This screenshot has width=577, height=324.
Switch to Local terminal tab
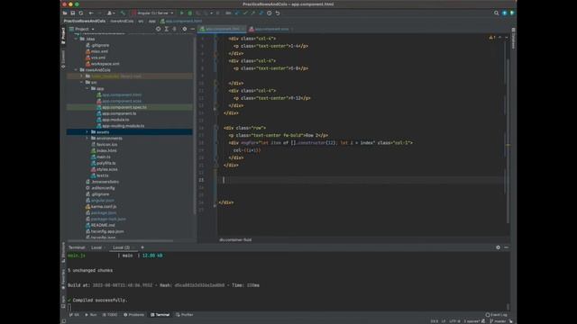pyautogui.click(x=96, y=247)
